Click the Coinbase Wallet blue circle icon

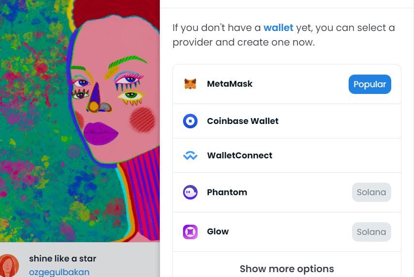pos(190,121)
